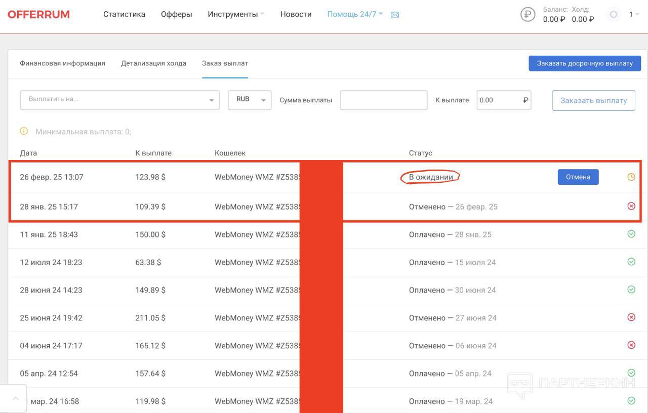
Task: Open the envelope messages icon
Action: coord(395,15)
